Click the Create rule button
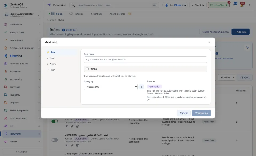256x156 pixels. click(201, 113)
